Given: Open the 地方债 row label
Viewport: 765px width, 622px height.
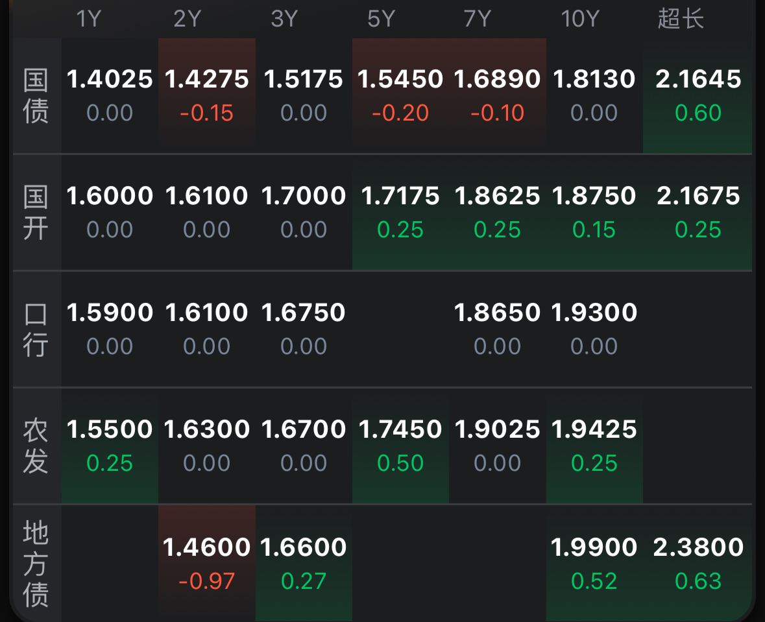Looking at the screenshot, I should (x=36, y=564).
